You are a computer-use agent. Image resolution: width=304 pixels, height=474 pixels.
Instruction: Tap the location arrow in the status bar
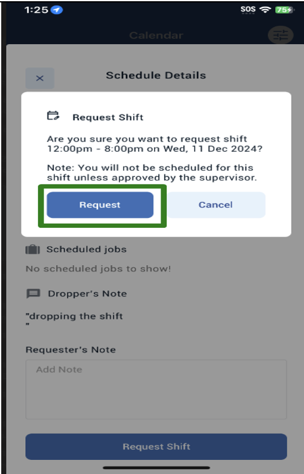pos(56,10)
